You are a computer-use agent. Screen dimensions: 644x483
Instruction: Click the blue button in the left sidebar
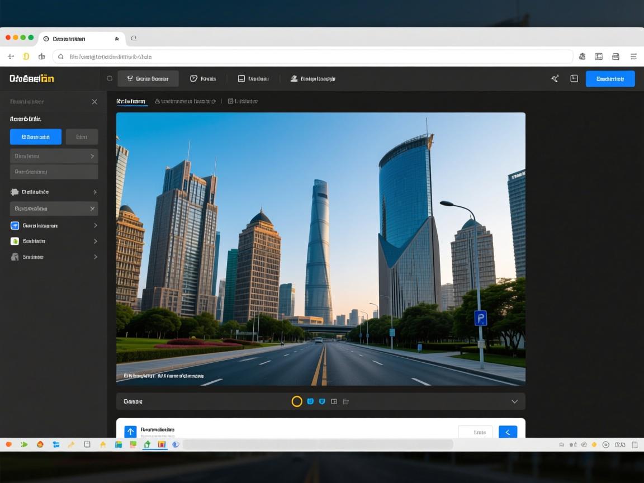pos(36,137)
